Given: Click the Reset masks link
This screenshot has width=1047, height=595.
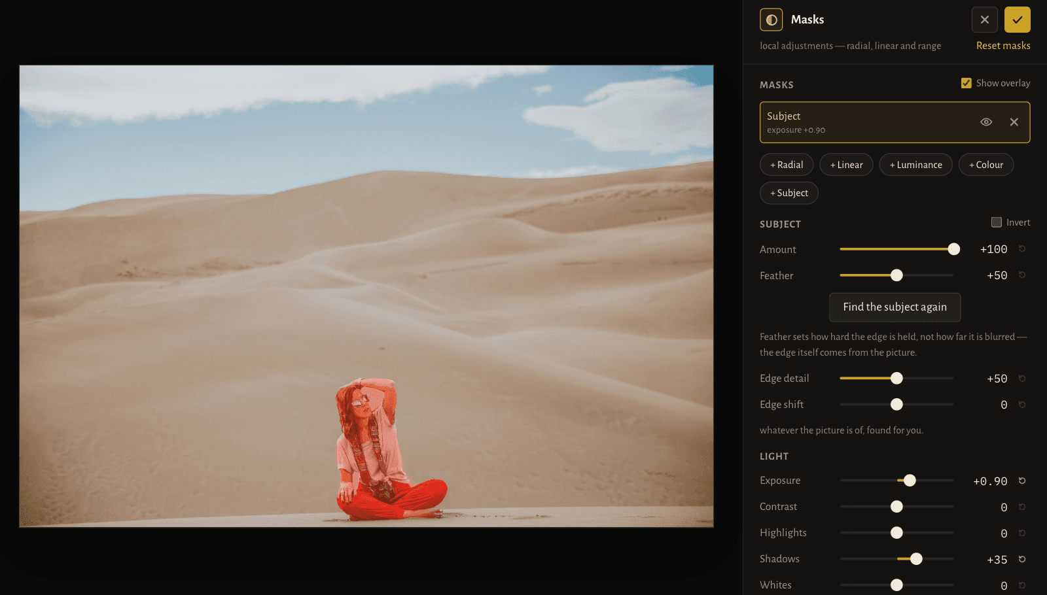Looking at the screenshot, I should tap(1003, 46).
